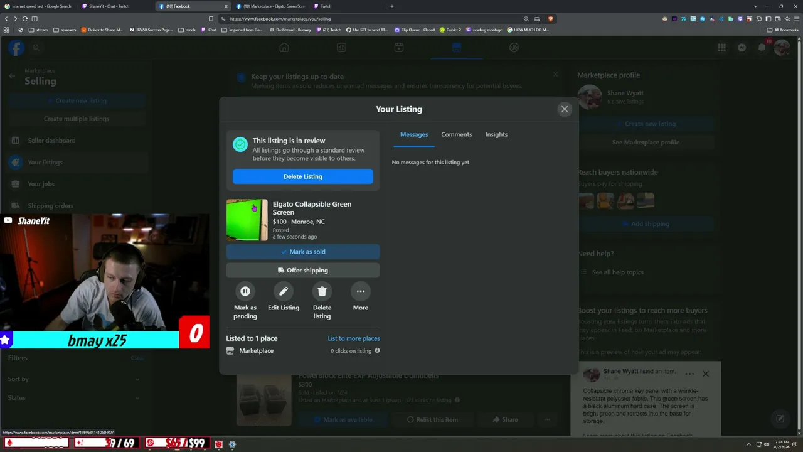
Task: Click the List to more places link
Action: pyautogui.click(x=354, y=338)
